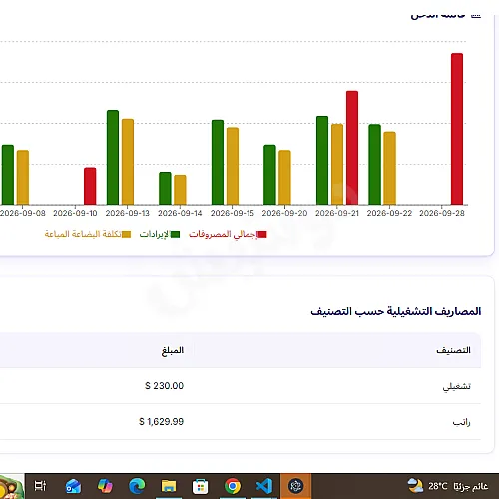Click the 2026-09-13 axis date label
Screen dimensions: 499x499
128,213
